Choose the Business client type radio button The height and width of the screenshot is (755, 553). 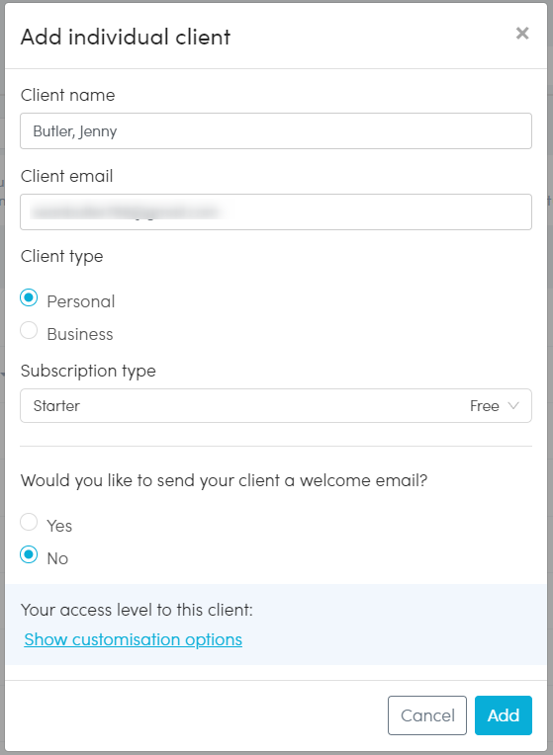point(29,330)
